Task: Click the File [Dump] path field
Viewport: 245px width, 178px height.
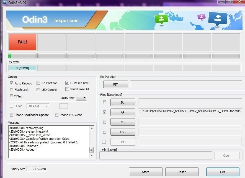Action: click(x=156, y=156)
